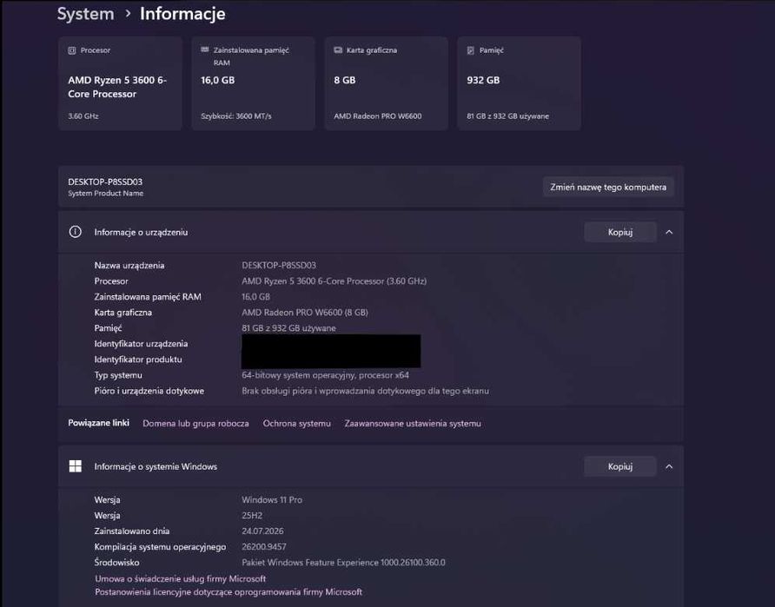This screenshot has width=775, height=607.
Task: Collapse the Informacje o systemie Windows chevron
Action: coord(669,466)
